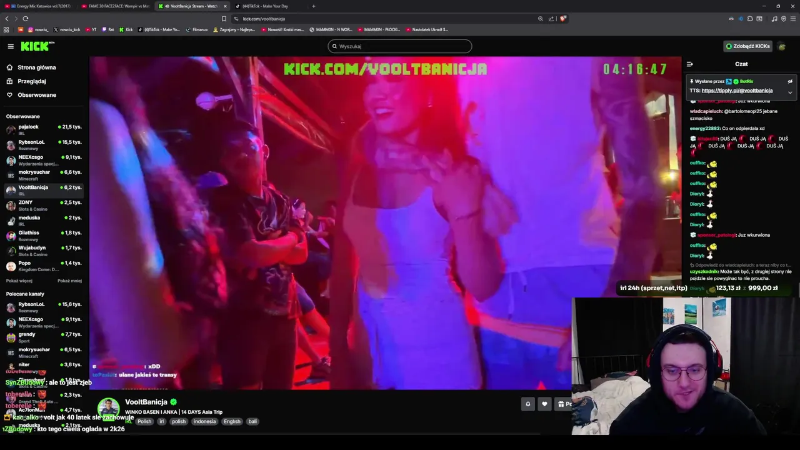Open the user profile avatar menu
The image size is (800, 450).
(782, 46)
